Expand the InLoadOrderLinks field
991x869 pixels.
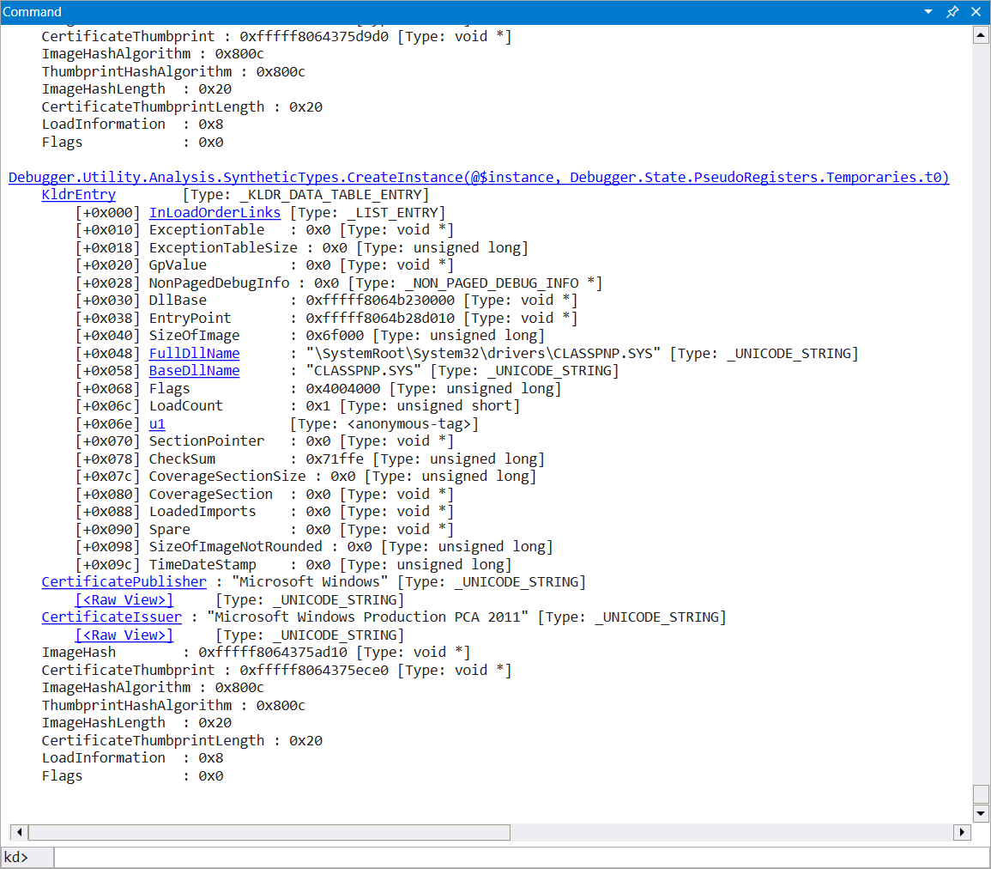215,213
